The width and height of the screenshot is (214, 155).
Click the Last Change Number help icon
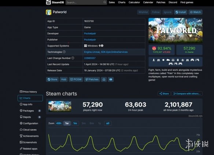pyautogui.click(x=73, y=58)
